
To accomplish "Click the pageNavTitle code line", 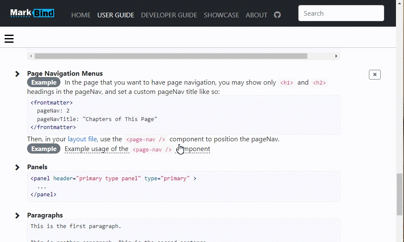I will [x=97, y=119].
